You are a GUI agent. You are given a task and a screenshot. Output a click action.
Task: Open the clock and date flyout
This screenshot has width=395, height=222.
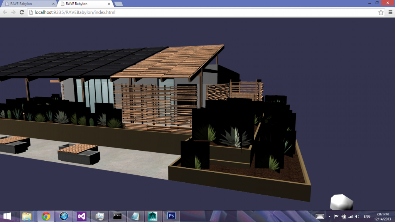(x=383, y=216)
